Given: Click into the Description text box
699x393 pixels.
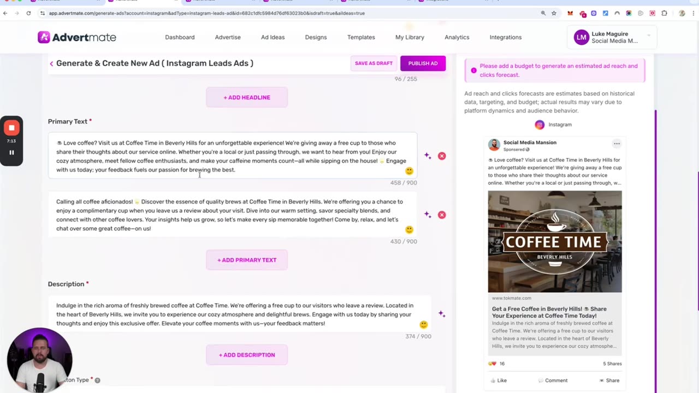Looking at the screenshot, I should 239,314.
